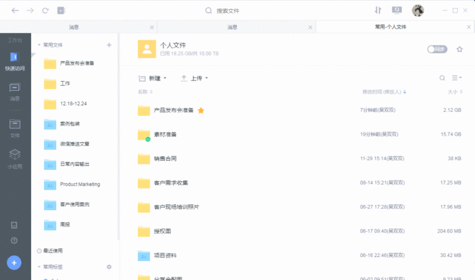Collapse the 常用文件 section
Screen dimensions: 475x280
[39, 45]
